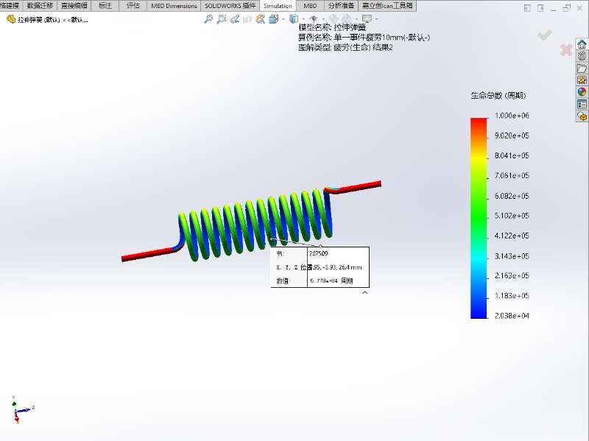Viewport: 589px width, 441px height.
Task: Select the Zoom to Area tool
Action: 222,19
